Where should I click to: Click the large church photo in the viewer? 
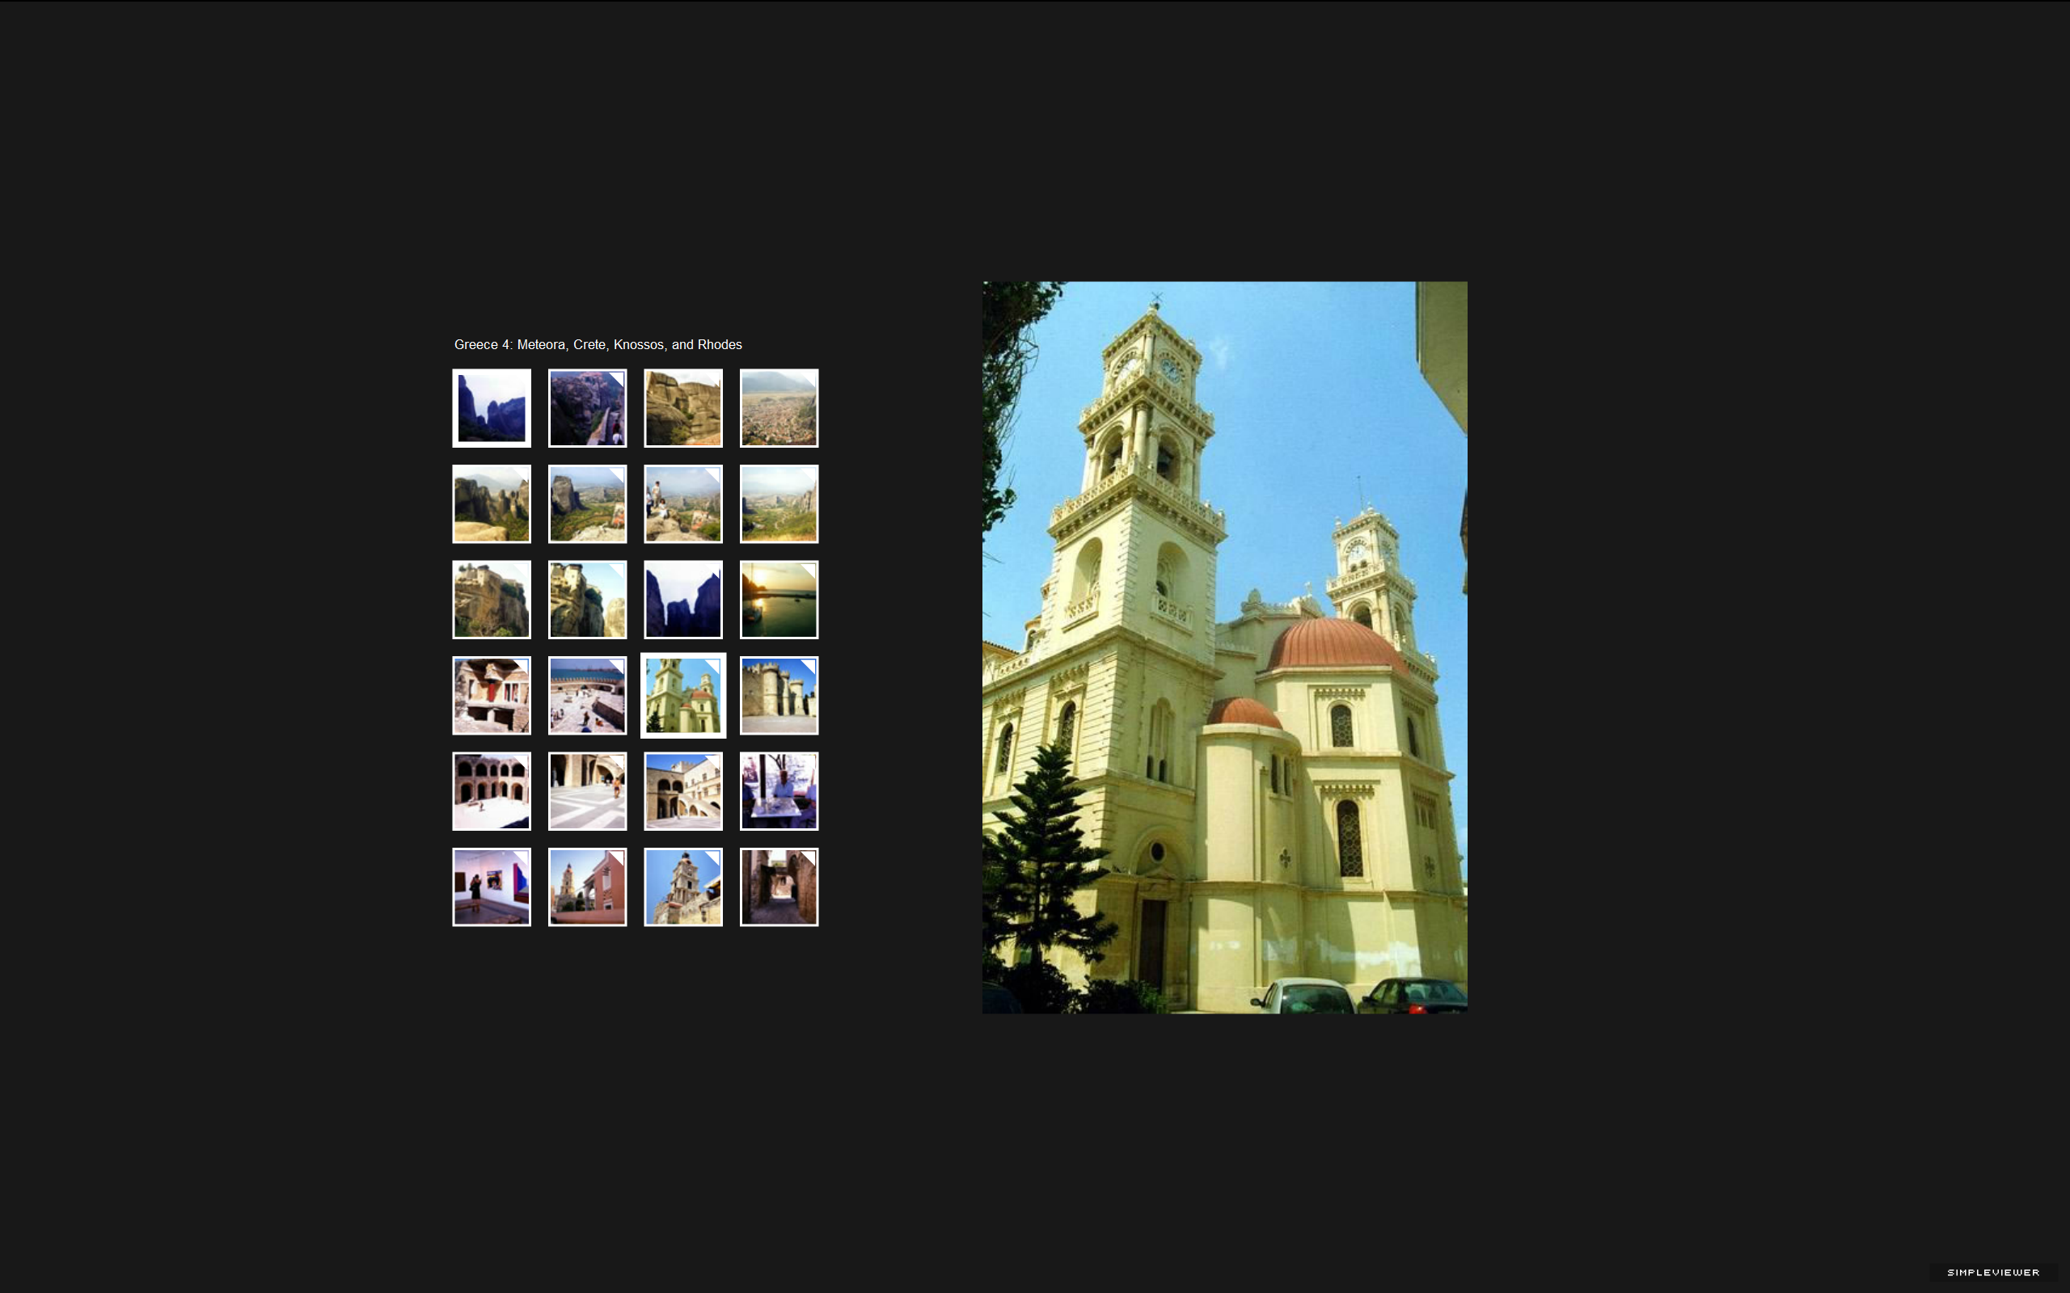point(1224,647)
